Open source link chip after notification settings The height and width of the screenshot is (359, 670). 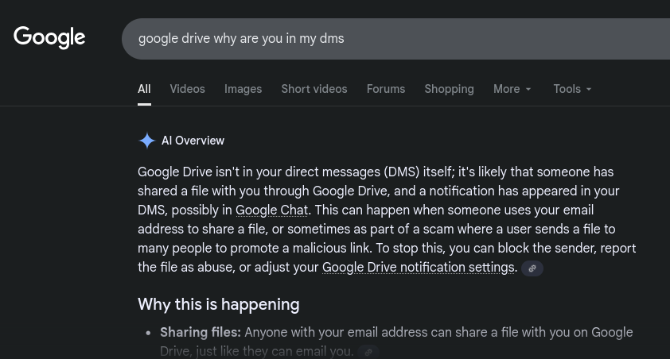pos(532,268)
